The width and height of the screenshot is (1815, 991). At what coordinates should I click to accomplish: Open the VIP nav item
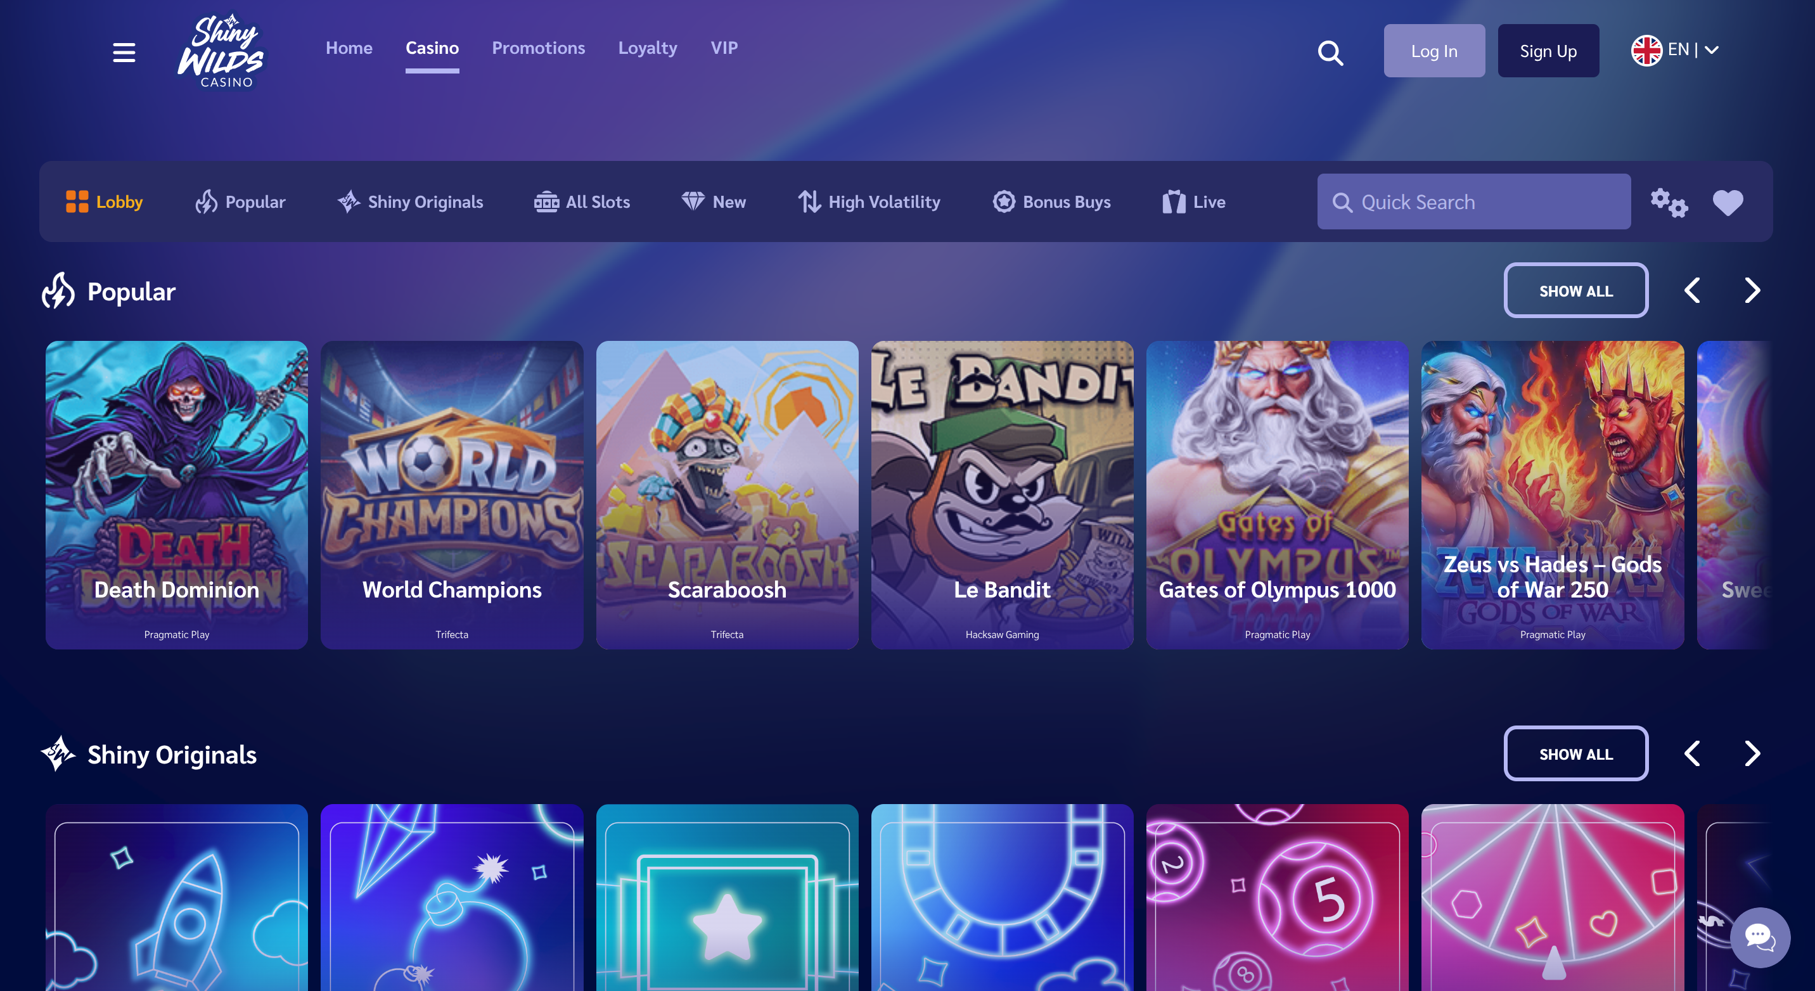(724, 48)
